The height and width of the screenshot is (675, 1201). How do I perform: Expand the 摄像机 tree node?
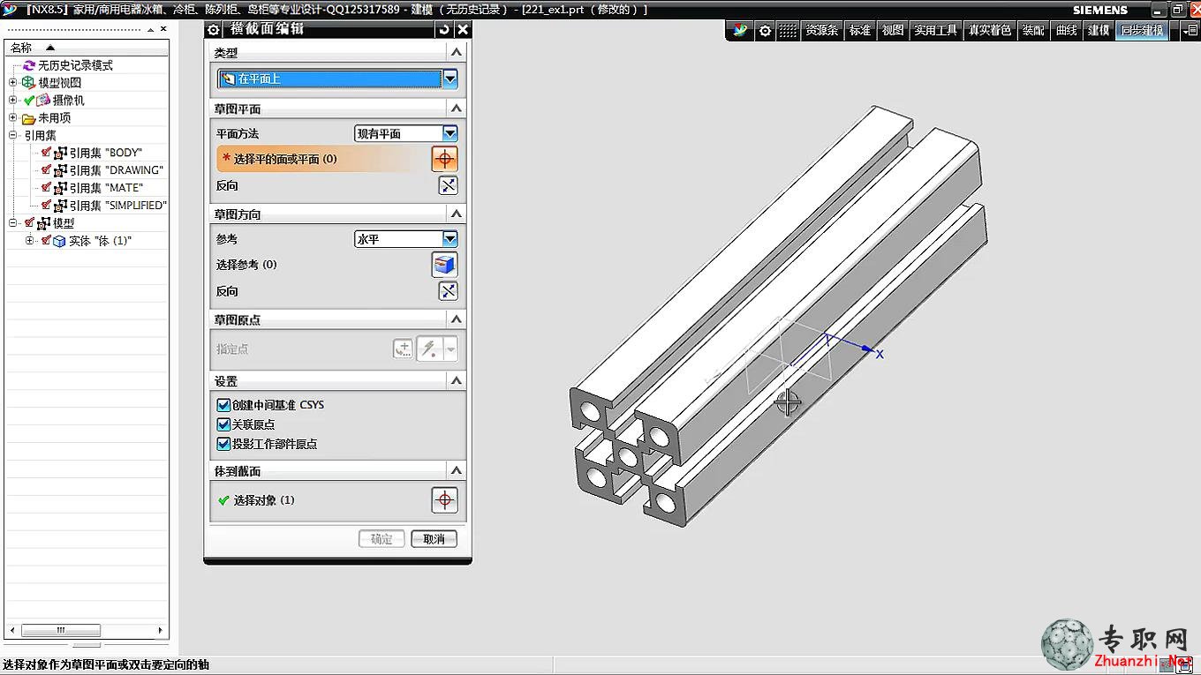(13, 100)
